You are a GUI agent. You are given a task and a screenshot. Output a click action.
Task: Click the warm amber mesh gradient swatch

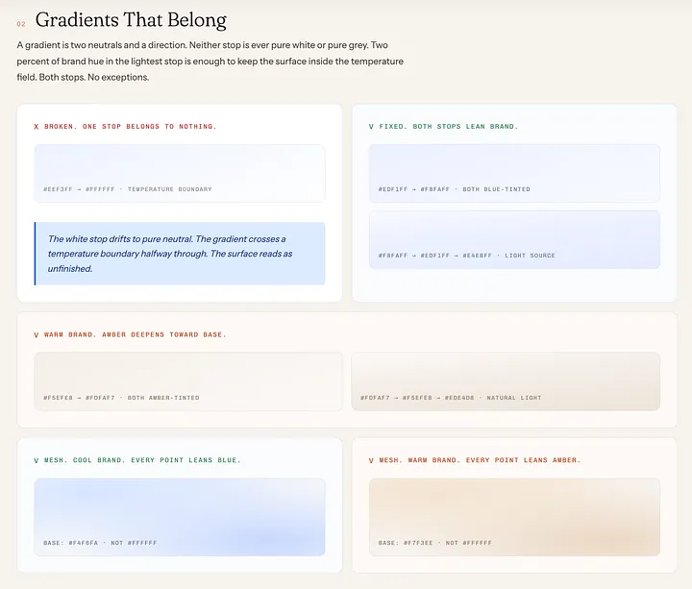pos(514,517)
